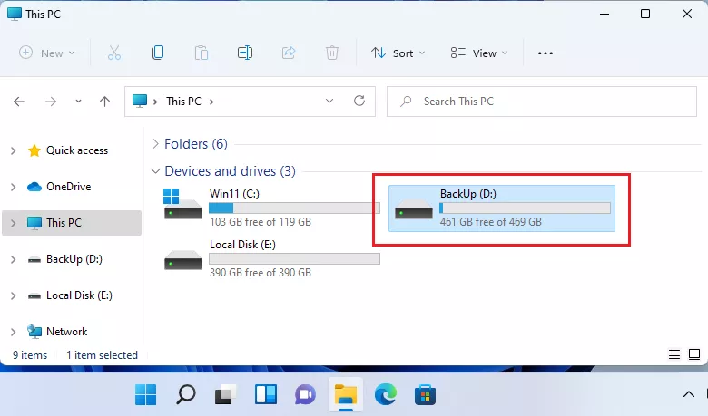Open Chat app on the taskbar
Viewport: 708px width, 416px height.
[x=305, y=395]
